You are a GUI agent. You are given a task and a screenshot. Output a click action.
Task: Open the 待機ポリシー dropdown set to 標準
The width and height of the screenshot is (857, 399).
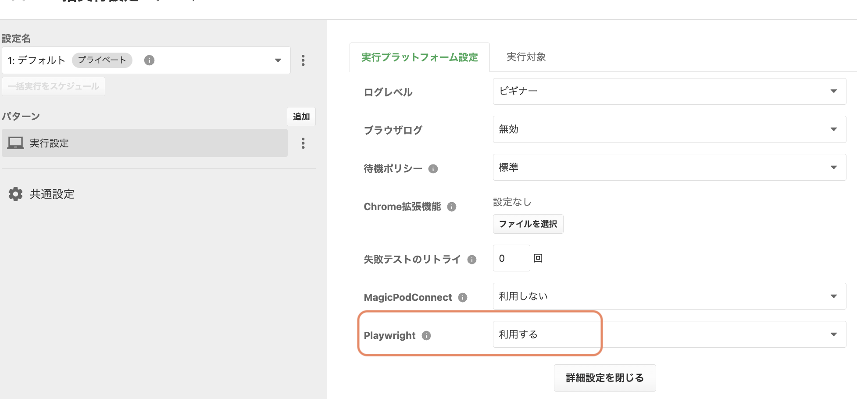pyautogui.click(x=669, y=167)
